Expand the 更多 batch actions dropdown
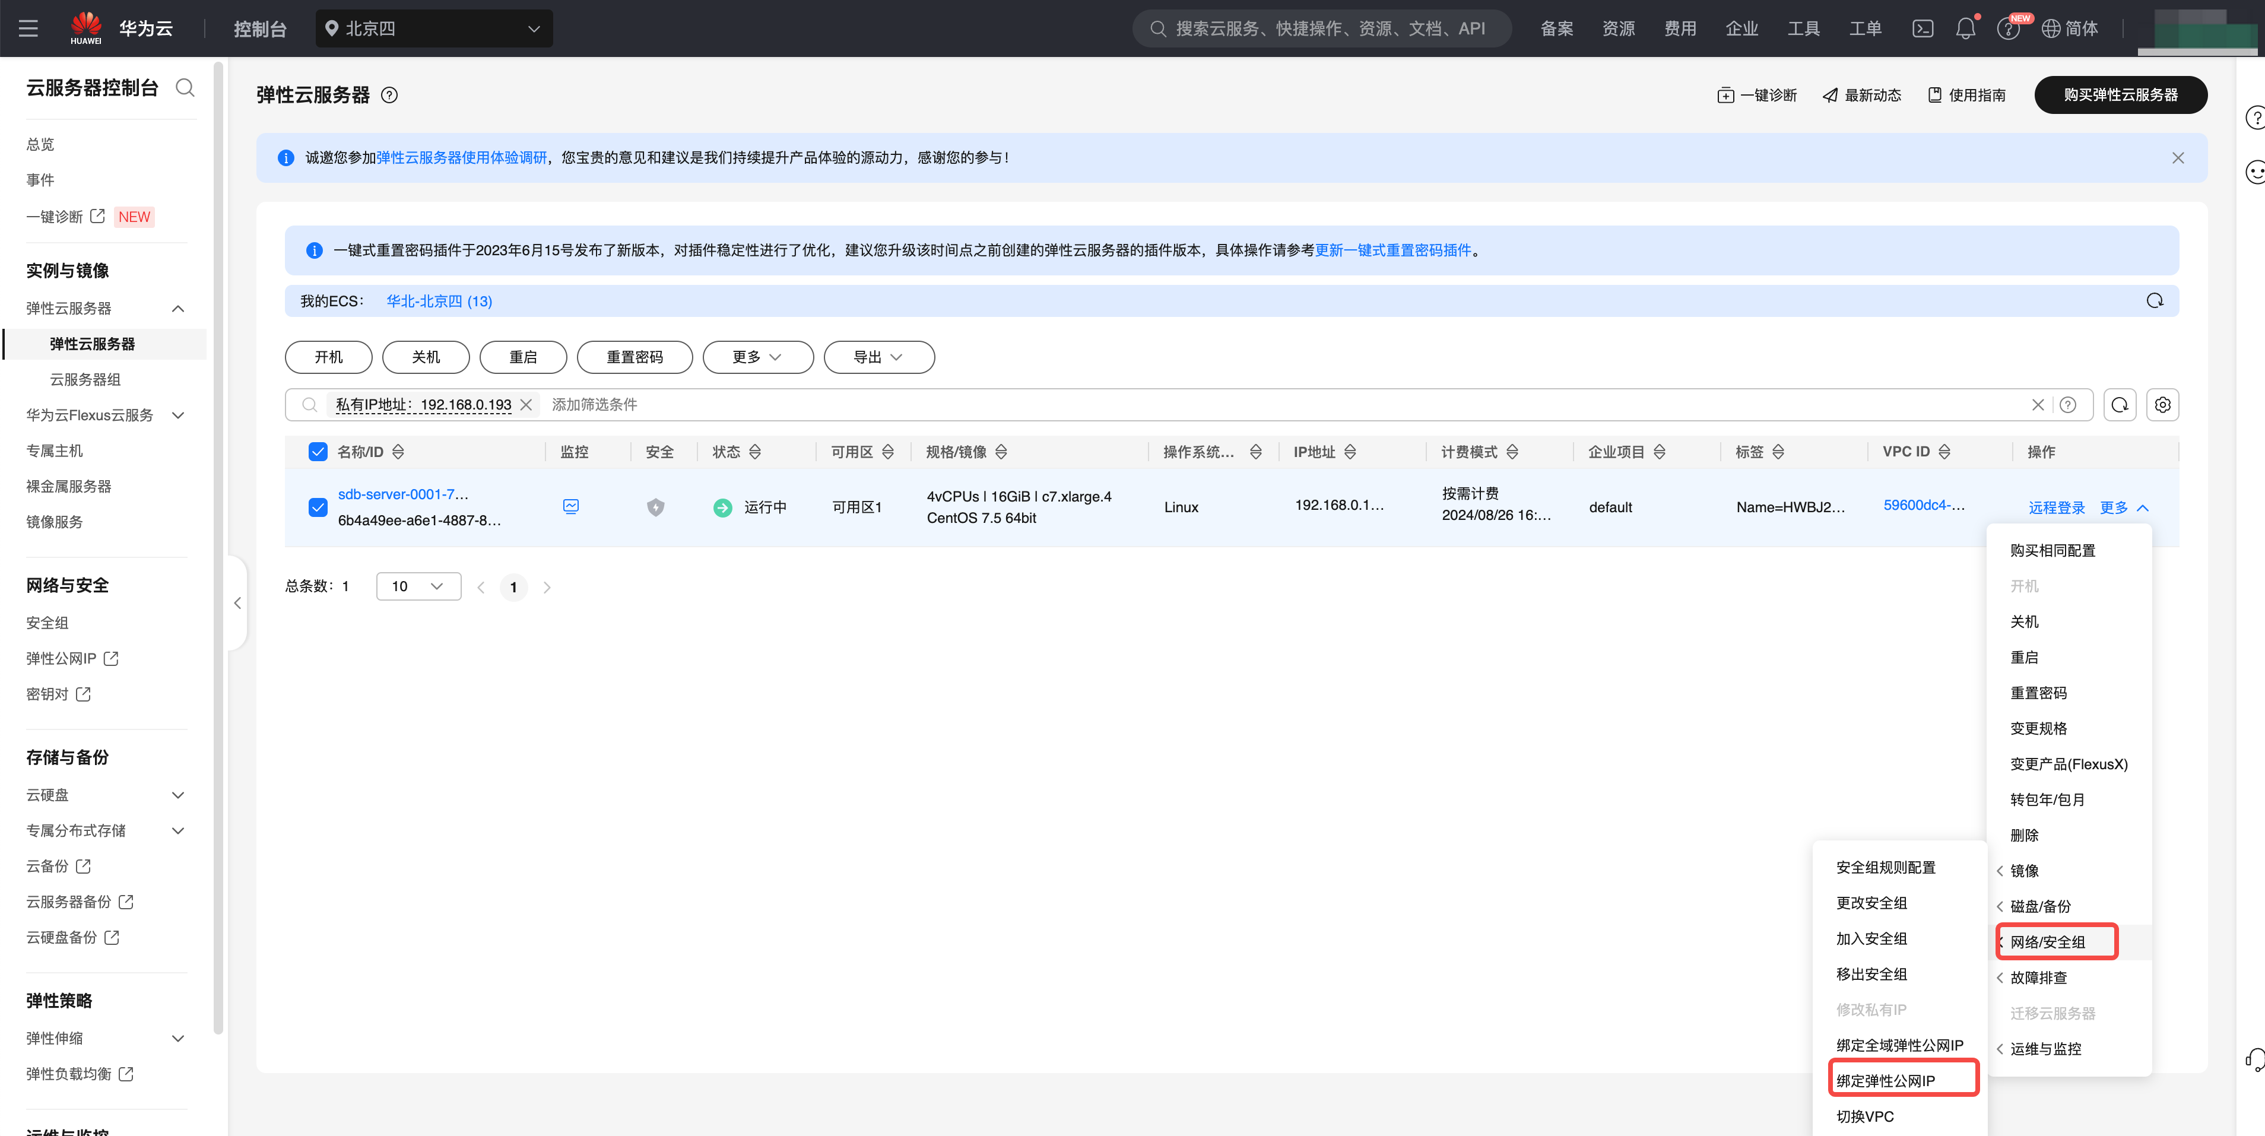The image size is (2265, 1136). click(758, 357)
